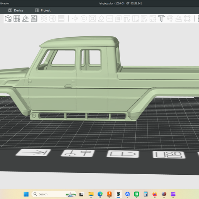
Task: Select the Auto Orient tool
Action: point(25,19)
